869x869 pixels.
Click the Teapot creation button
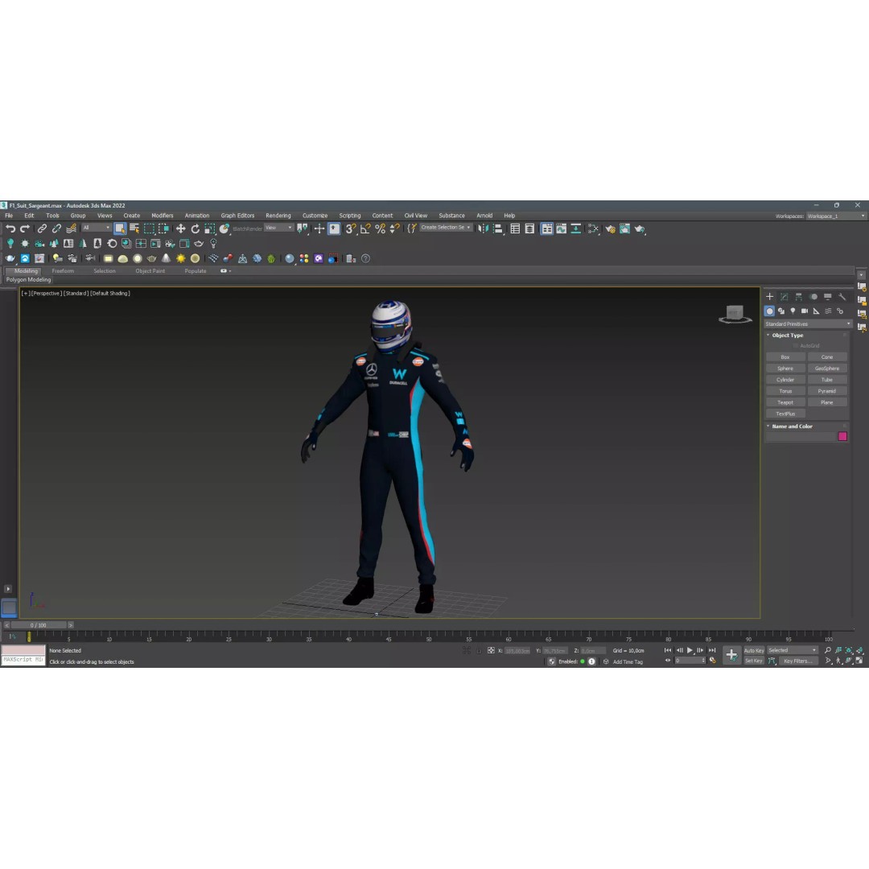pos(785,402)
